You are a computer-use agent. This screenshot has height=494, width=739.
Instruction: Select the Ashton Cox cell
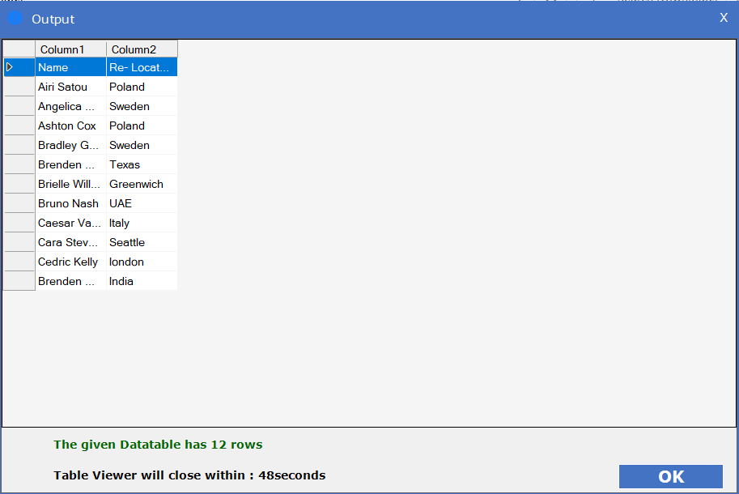(x=70, y=126)
